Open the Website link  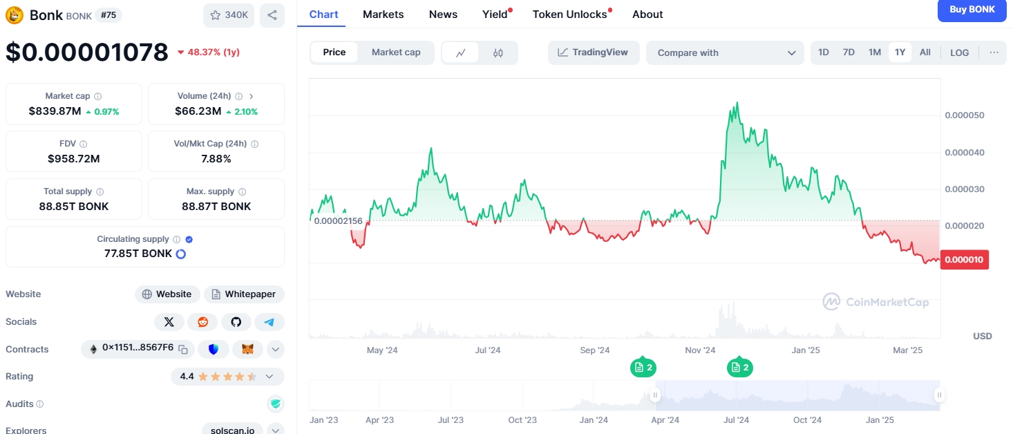[x=167, y=294]
